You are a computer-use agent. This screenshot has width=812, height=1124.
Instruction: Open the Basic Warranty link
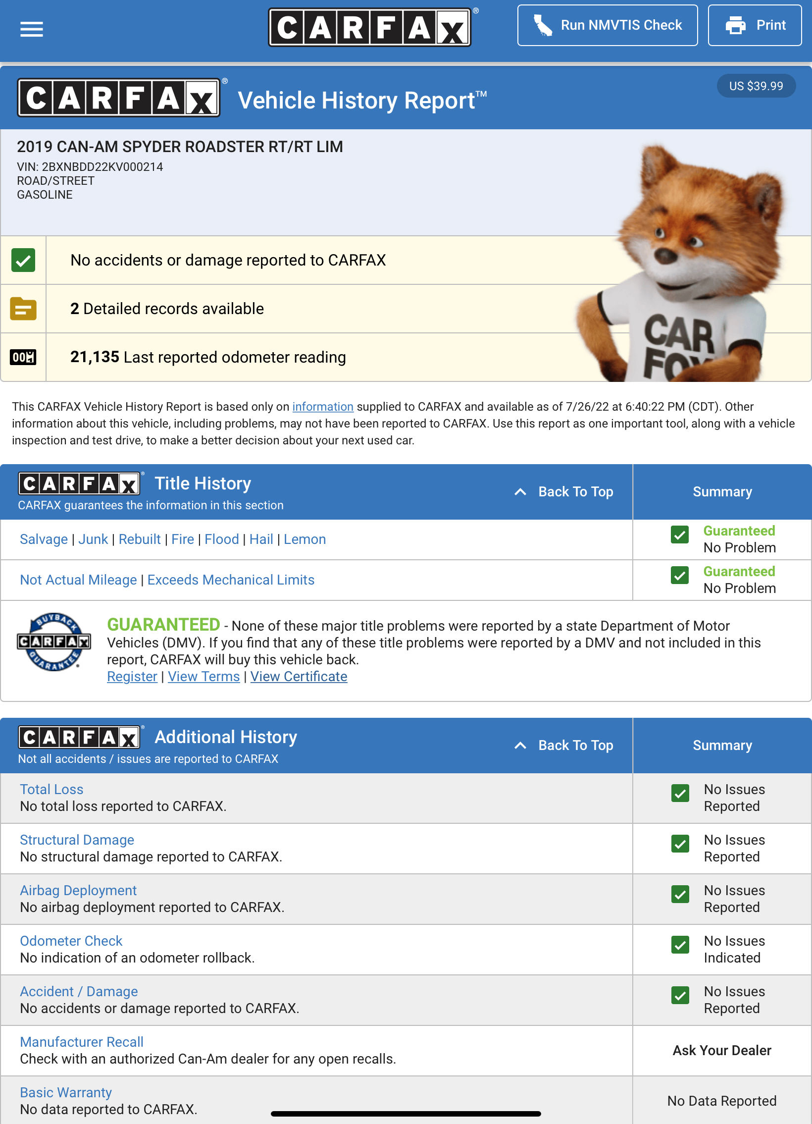click(66, 1093)
